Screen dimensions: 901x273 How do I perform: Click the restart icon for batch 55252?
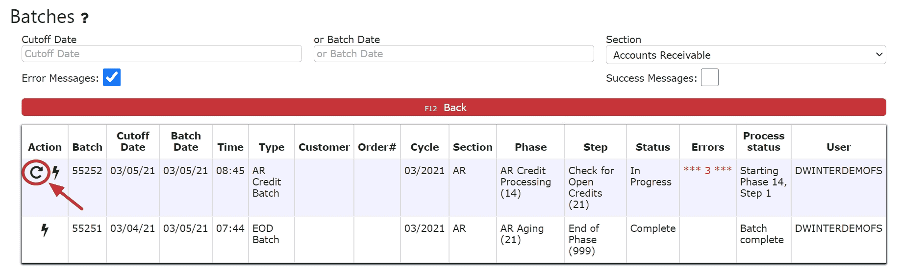(36, 172)
